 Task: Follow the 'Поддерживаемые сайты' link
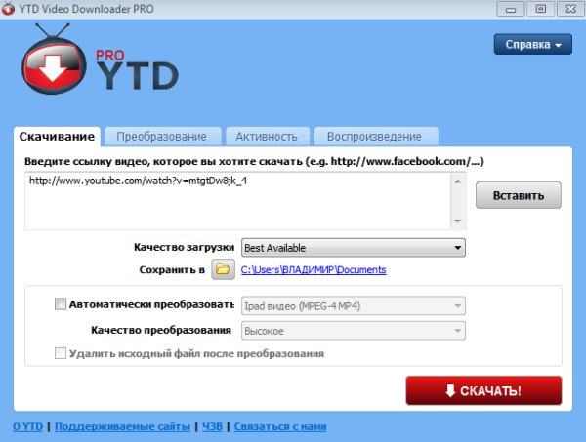[122, 426]
